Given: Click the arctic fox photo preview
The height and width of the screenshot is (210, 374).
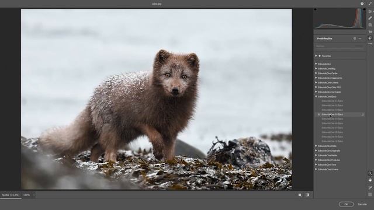Looking at the screenshot, I should (x=156, y=99).
